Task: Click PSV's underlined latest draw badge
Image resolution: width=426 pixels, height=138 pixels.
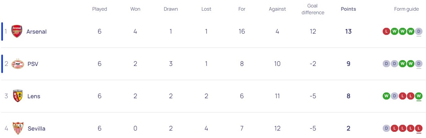Action: click(x=419, y=64)
